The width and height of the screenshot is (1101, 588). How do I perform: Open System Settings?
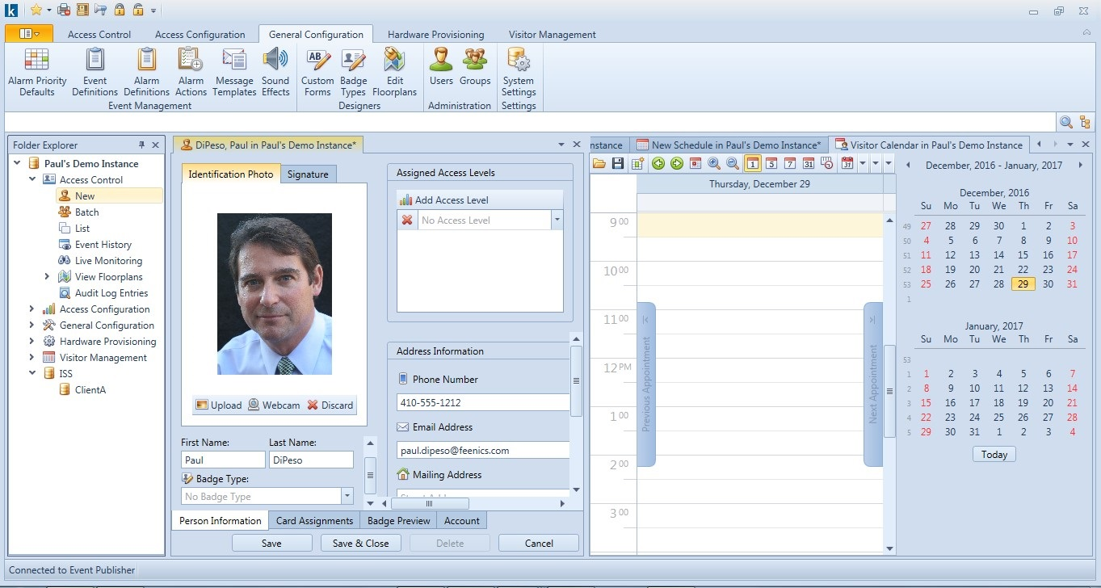(x=518, y=70)
